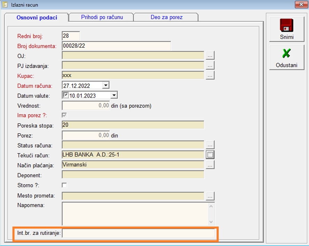Viewport: 309px width, 246px height.
Task: Browse customers with the Kupac ellipsis button
Action: pos(210,75)
